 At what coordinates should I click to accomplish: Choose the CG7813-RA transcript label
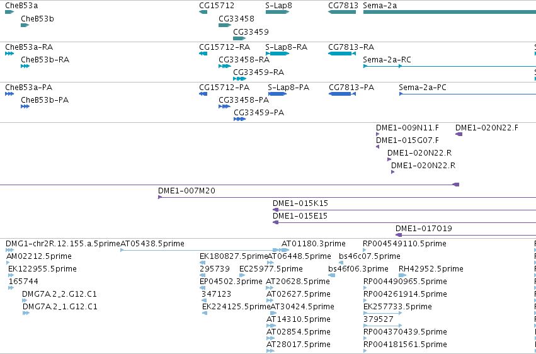351,47
